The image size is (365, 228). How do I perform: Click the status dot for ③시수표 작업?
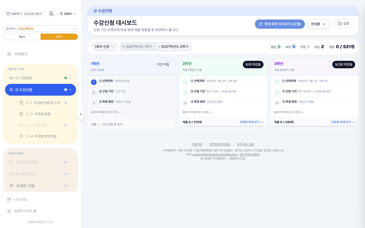[66, 162]
